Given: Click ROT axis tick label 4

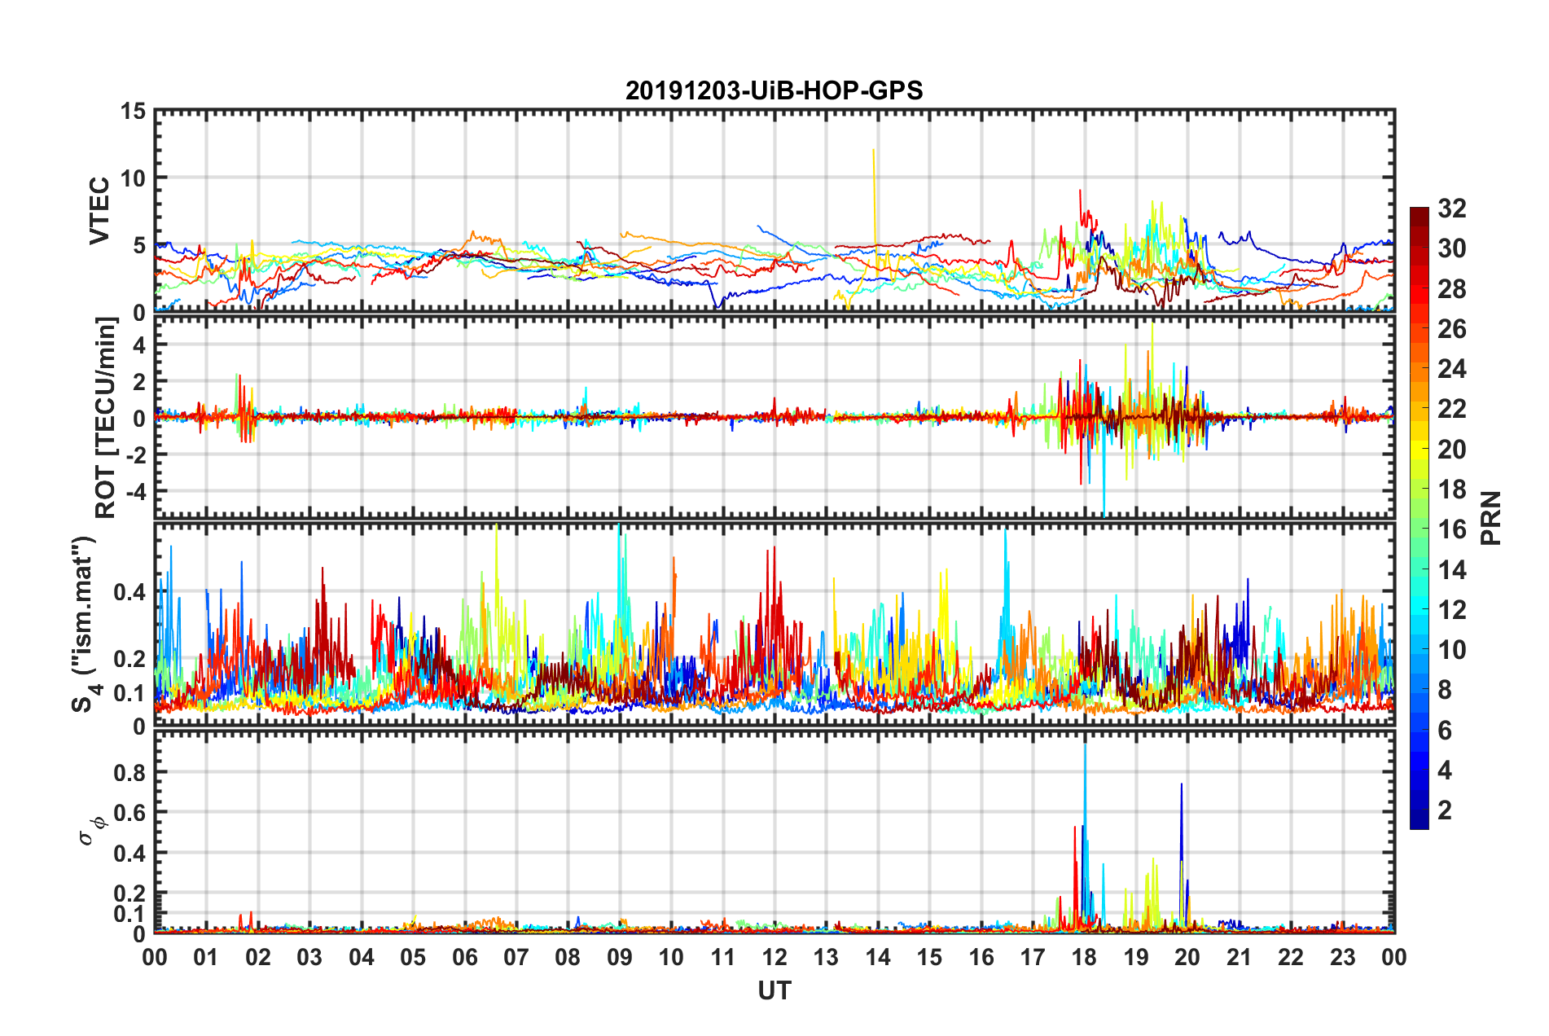Looking at the screenshot, I should (140, 345).
